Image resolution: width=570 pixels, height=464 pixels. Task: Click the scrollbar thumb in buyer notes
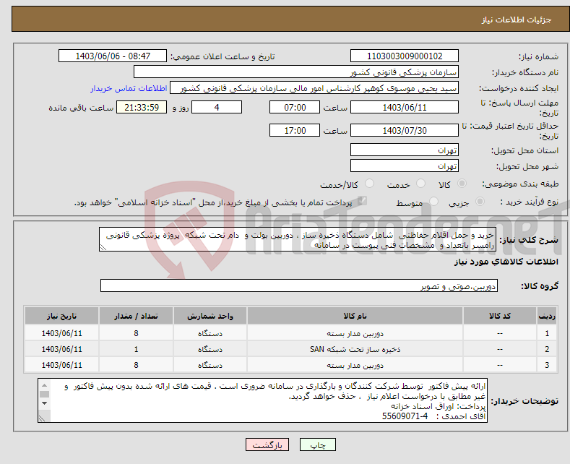pos(44,394)
